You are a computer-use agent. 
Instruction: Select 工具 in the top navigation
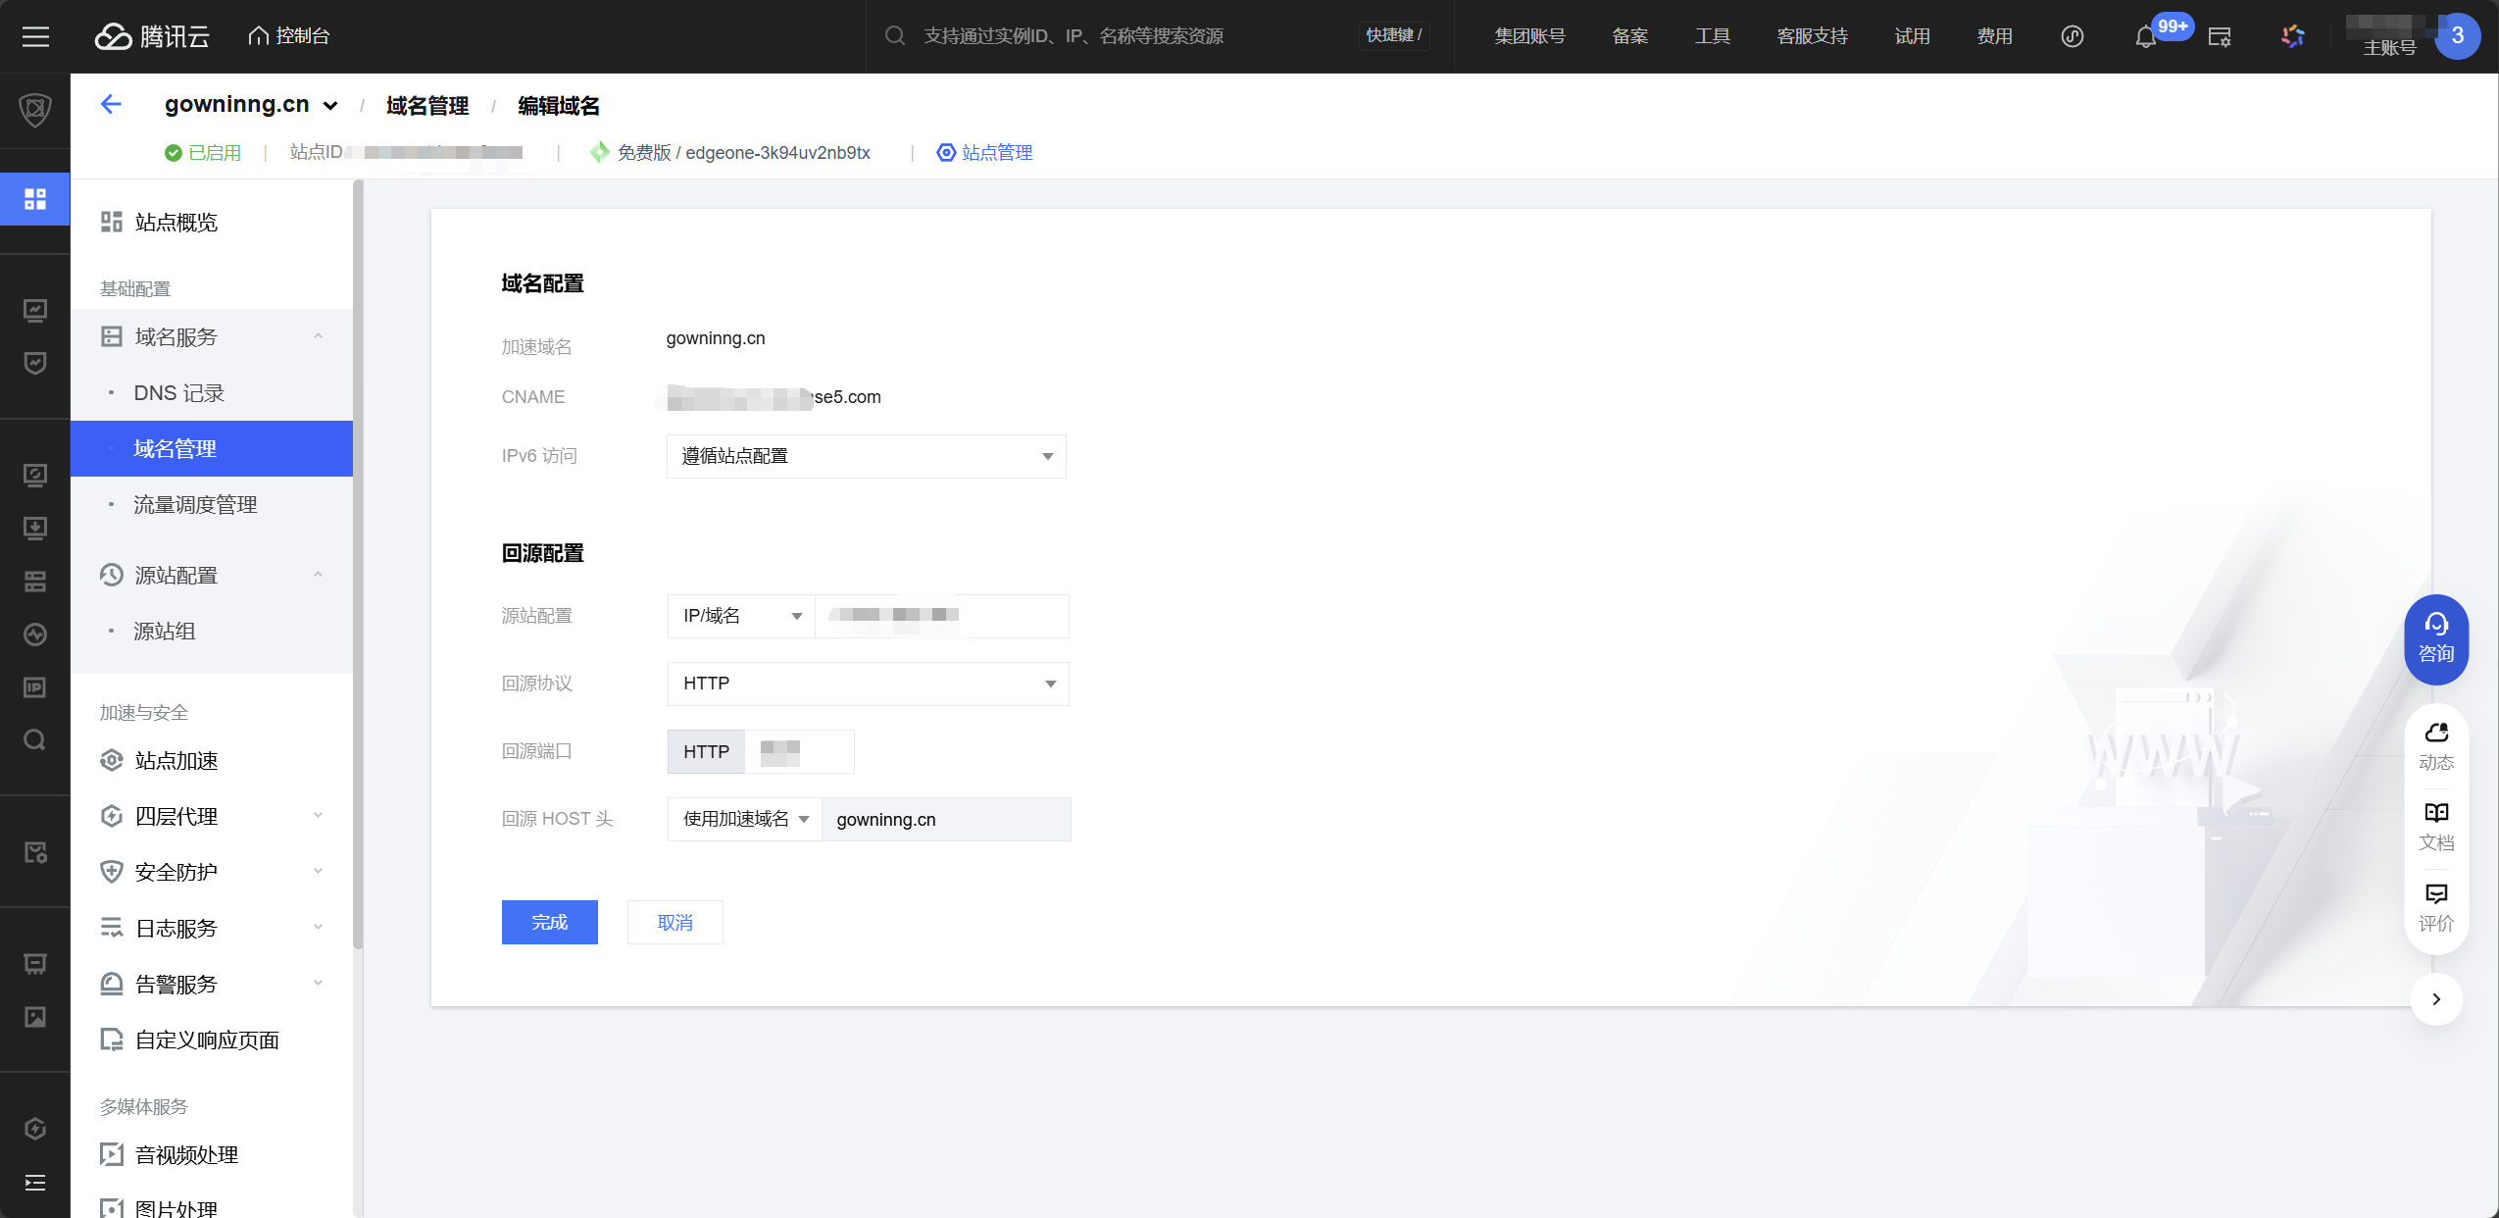click(1713, 36)
